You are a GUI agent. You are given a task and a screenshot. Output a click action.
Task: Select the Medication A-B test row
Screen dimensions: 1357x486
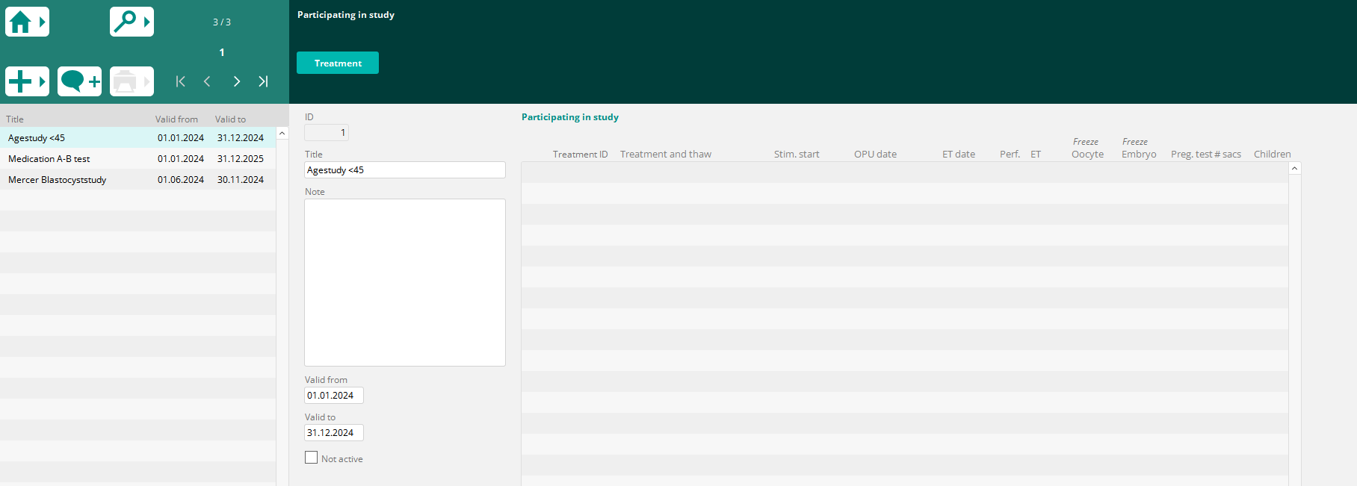pos(138,158)
